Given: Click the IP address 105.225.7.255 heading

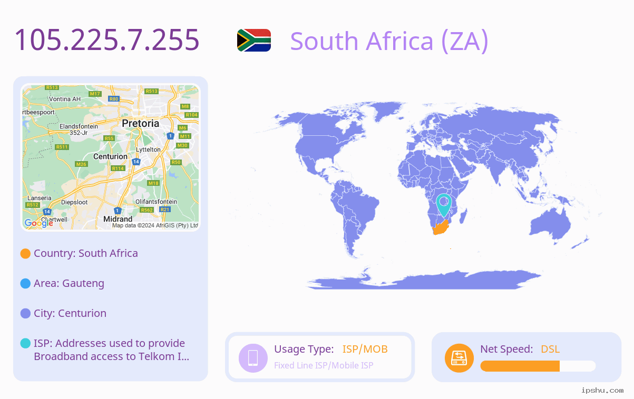Looking at the screenshot, I should pos(107,40).
